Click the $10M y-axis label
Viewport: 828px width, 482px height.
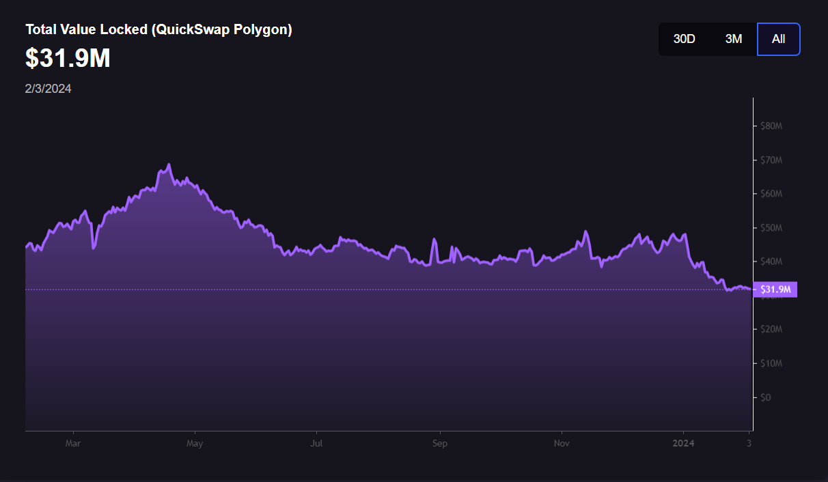click(771, 363)
